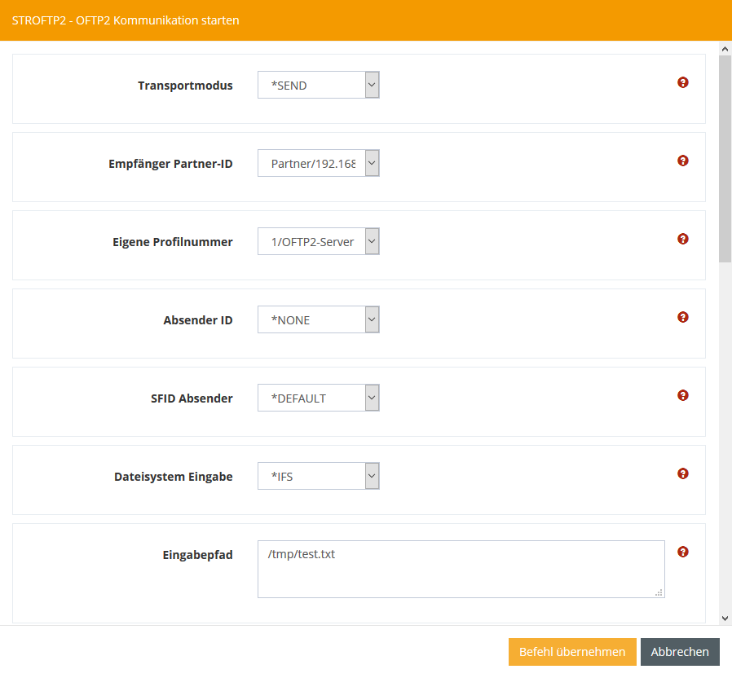Show help for Dateisystem Eingabe
Viewport: 732px width, 678px height.
(683, 473)
